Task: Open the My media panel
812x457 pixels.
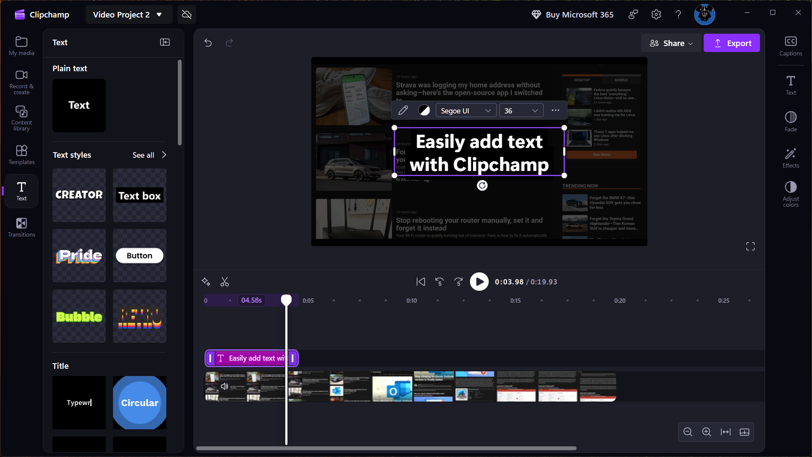Action: pos(21,46)
